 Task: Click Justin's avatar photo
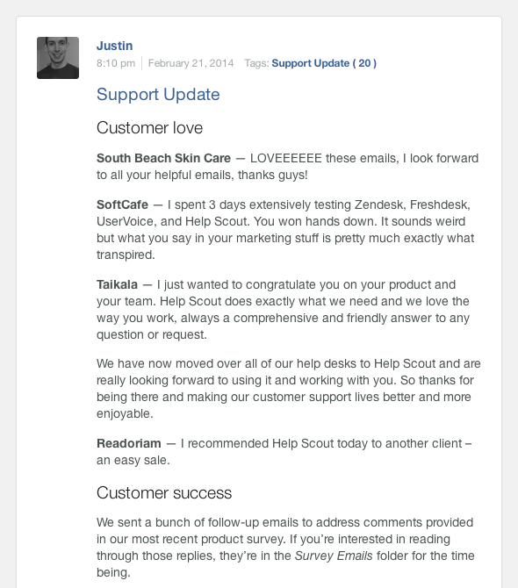tap(58, 58)
